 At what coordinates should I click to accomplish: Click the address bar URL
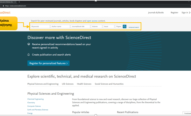[16, 6]
